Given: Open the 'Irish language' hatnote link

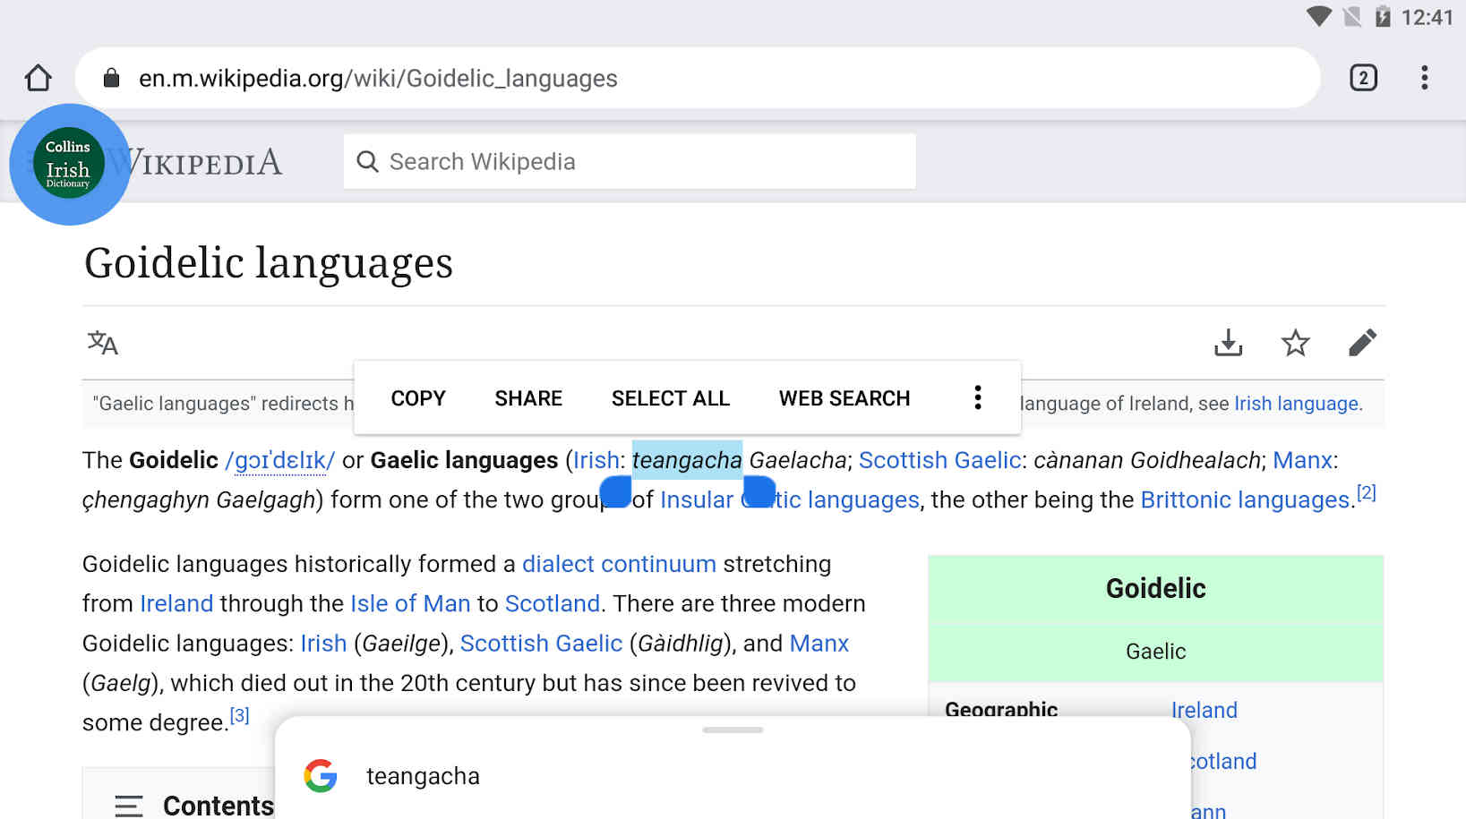Looking at the screenshot, I should coord(1296,404).
